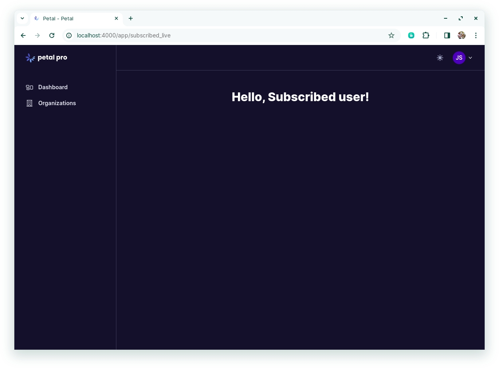Reload the current page
The image size is (499, 368).
tap(52, 35)
